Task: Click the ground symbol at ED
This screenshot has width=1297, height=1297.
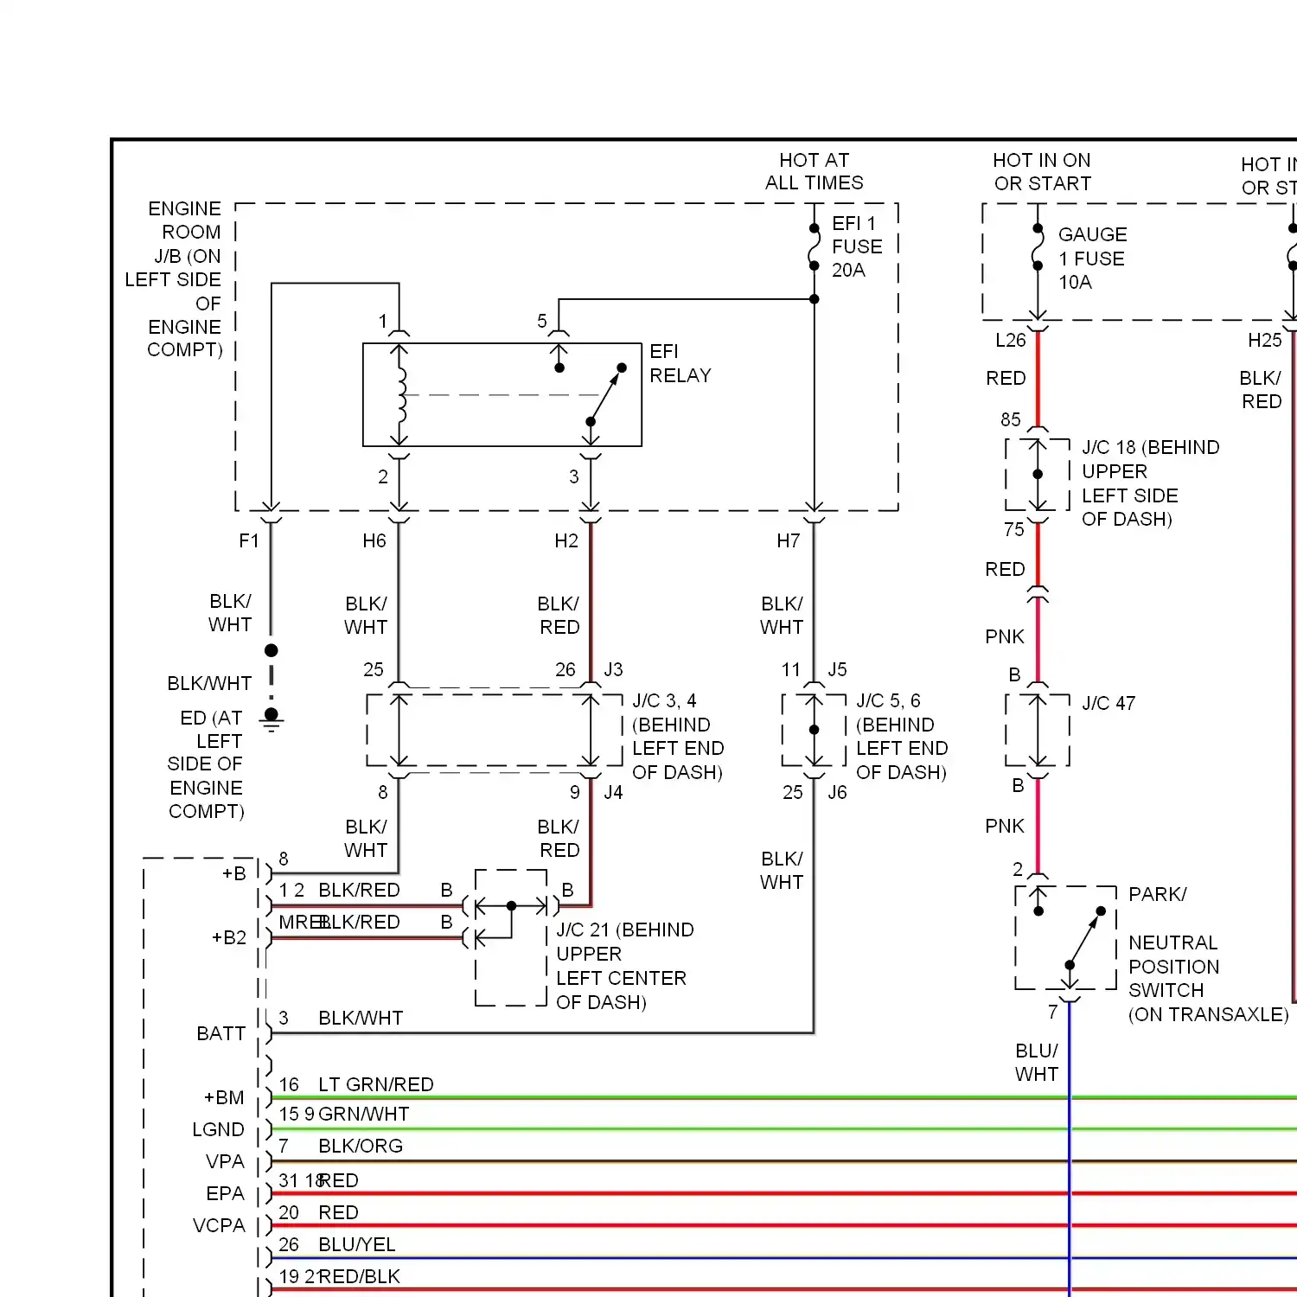Action: tap(272, 719)
